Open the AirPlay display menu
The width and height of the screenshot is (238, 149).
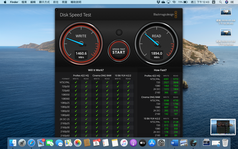(168, 2)
